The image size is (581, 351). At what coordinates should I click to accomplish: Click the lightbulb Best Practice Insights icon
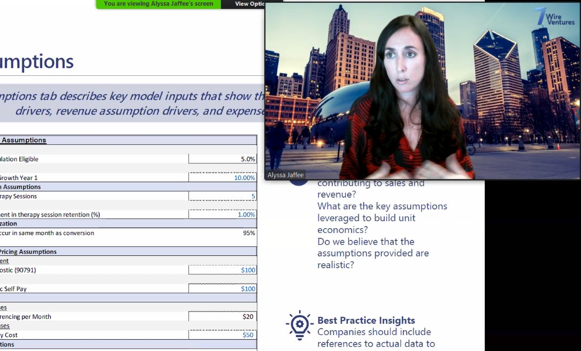click(x=300, y=325)
